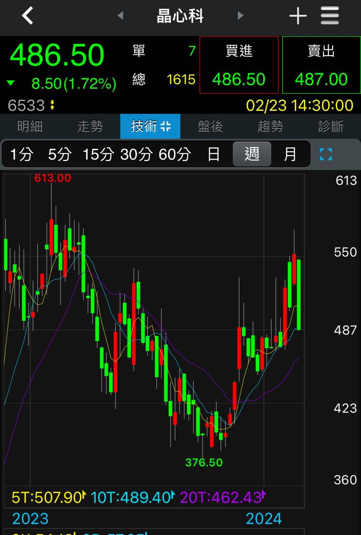Tap the 486.50 last price
The image size is (361, 535).
57,55
